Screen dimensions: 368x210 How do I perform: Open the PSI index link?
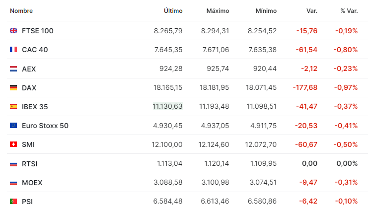(x=27, y=202)
